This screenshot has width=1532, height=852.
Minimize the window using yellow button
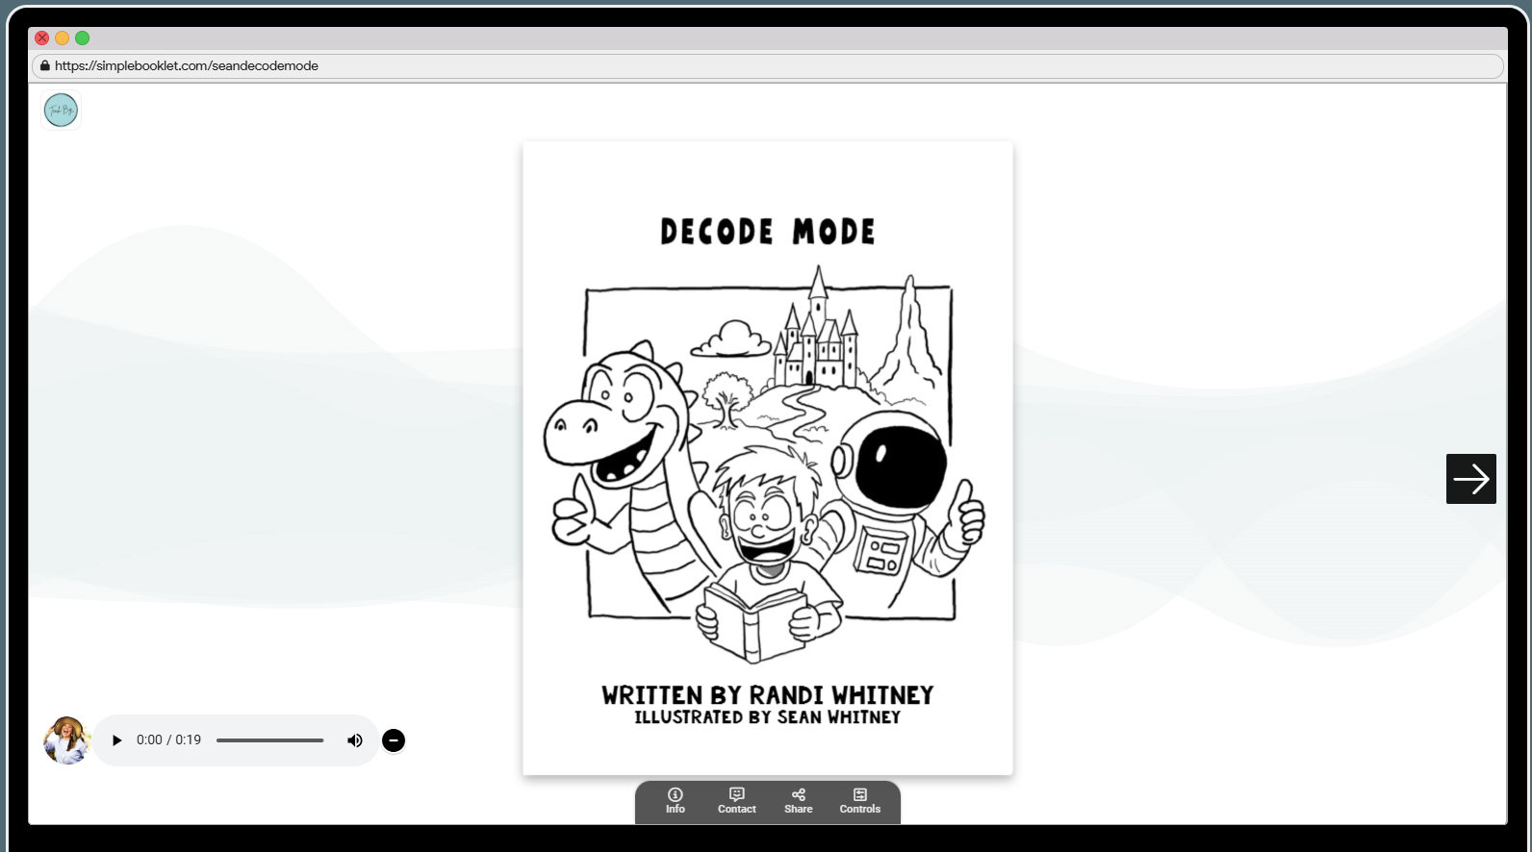click(x=63, y=38)
